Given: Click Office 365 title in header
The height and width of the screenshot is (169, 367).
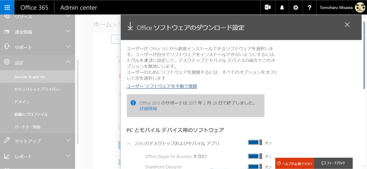Looking at the screenshot, I should (x=34, y=8).
